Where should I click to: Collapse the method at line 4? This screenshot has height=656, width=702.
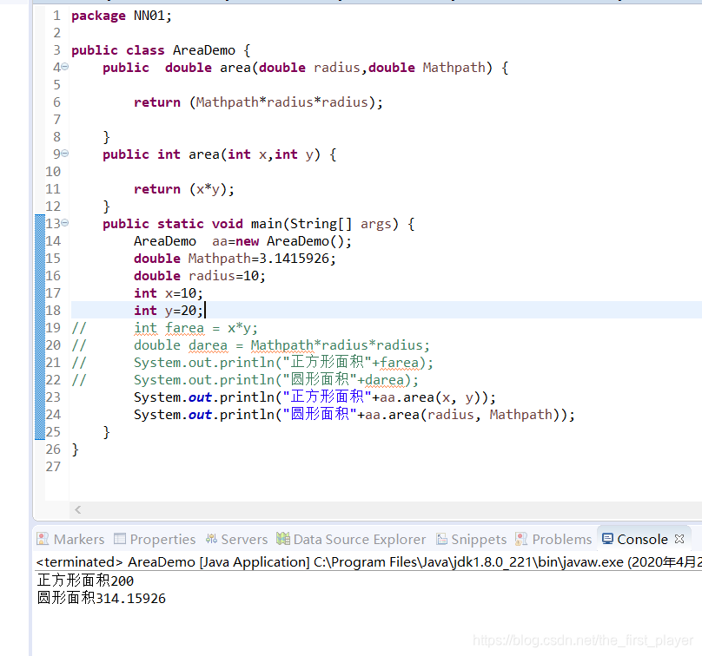(65, 67)
